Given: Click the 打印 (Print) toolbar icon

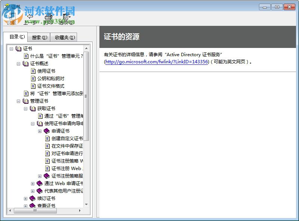Looking at the screenshot, I should tap(48, 17).
